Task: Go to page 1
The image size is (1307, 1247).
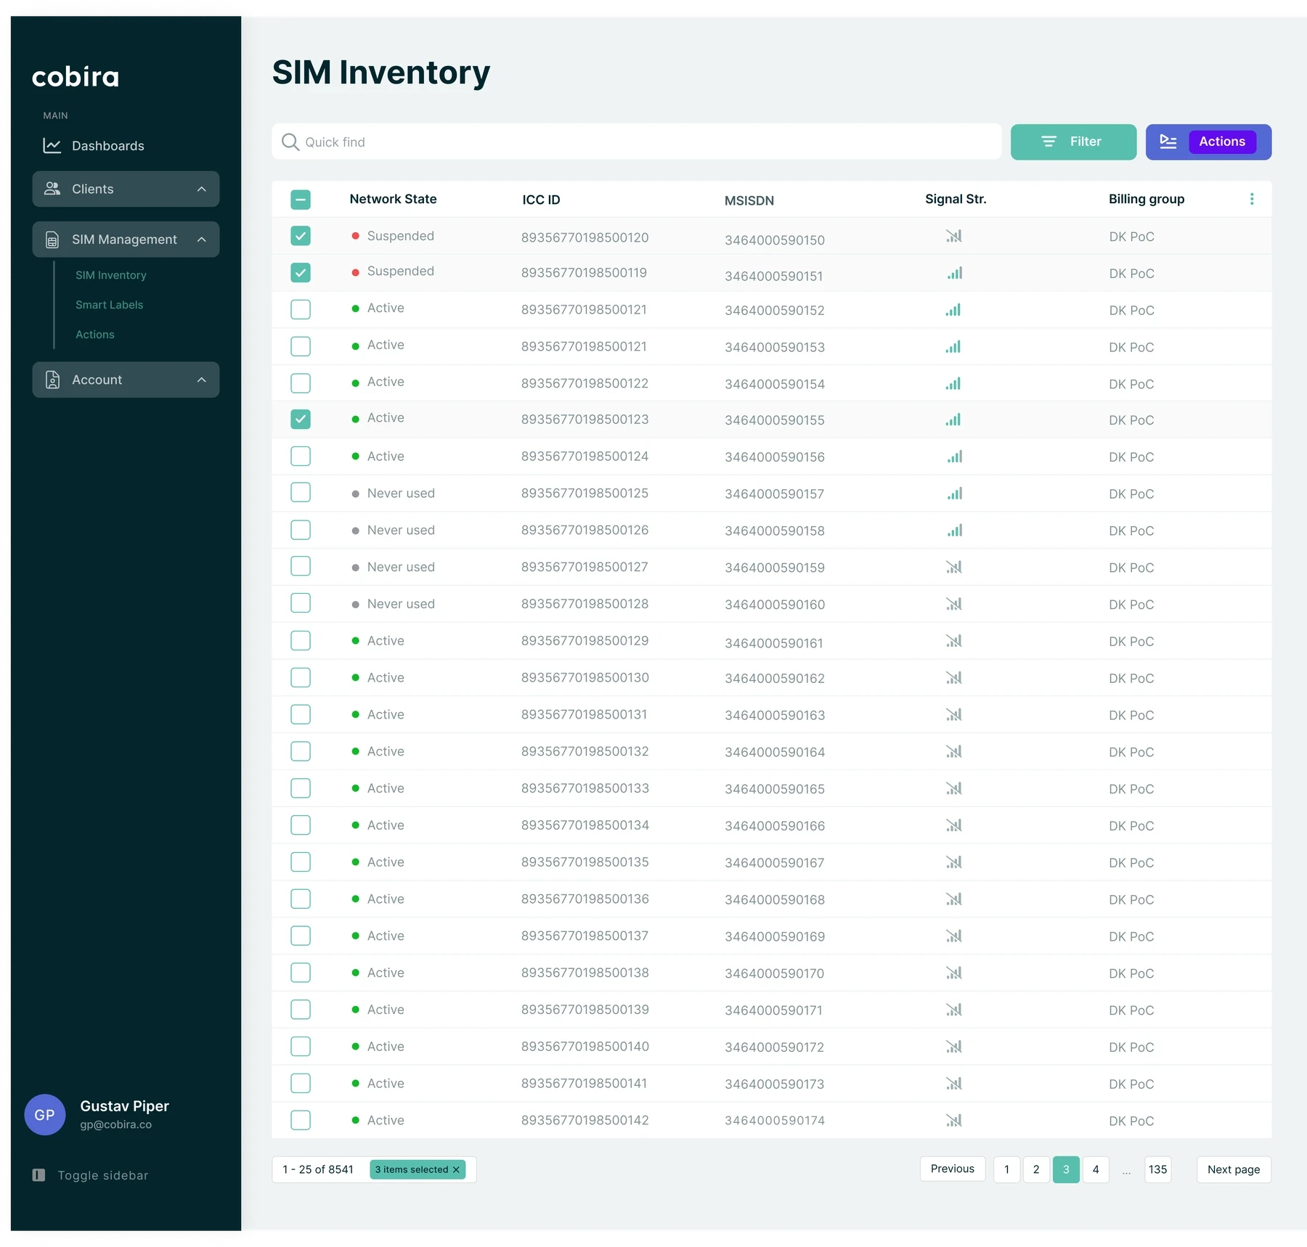Action: [1006, 1169]
